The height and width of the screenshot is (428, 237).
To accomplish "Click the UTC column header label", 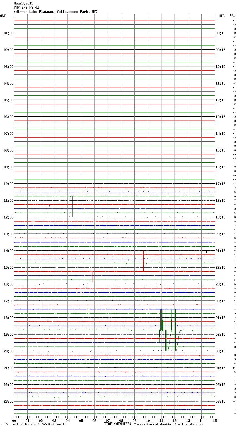I will point(221,16).
